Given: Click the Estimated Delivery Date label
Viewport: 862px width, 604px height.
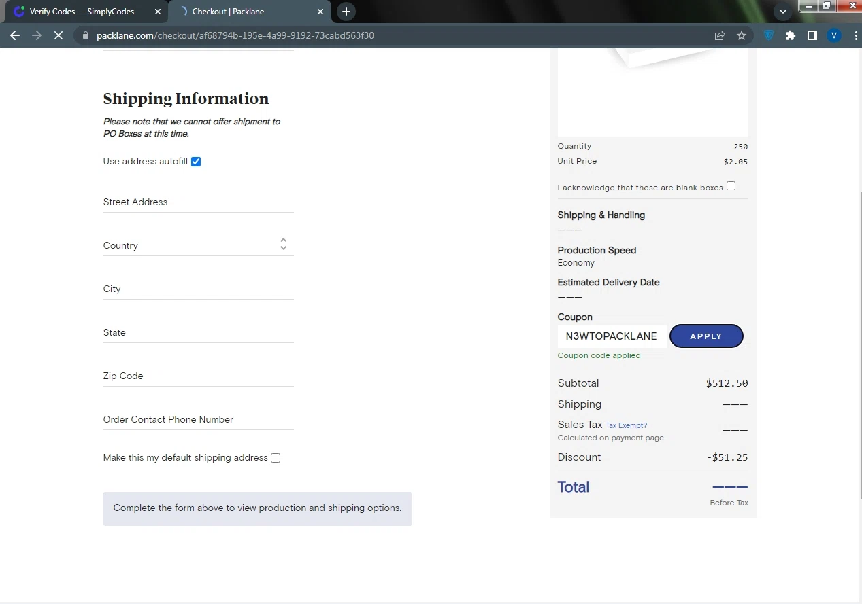Looking at the screenshot, I should [608, 282].
